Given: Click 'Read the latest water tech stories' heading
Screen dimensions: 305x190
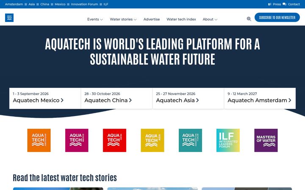Looking at the screenshot, I should (65, 178).
